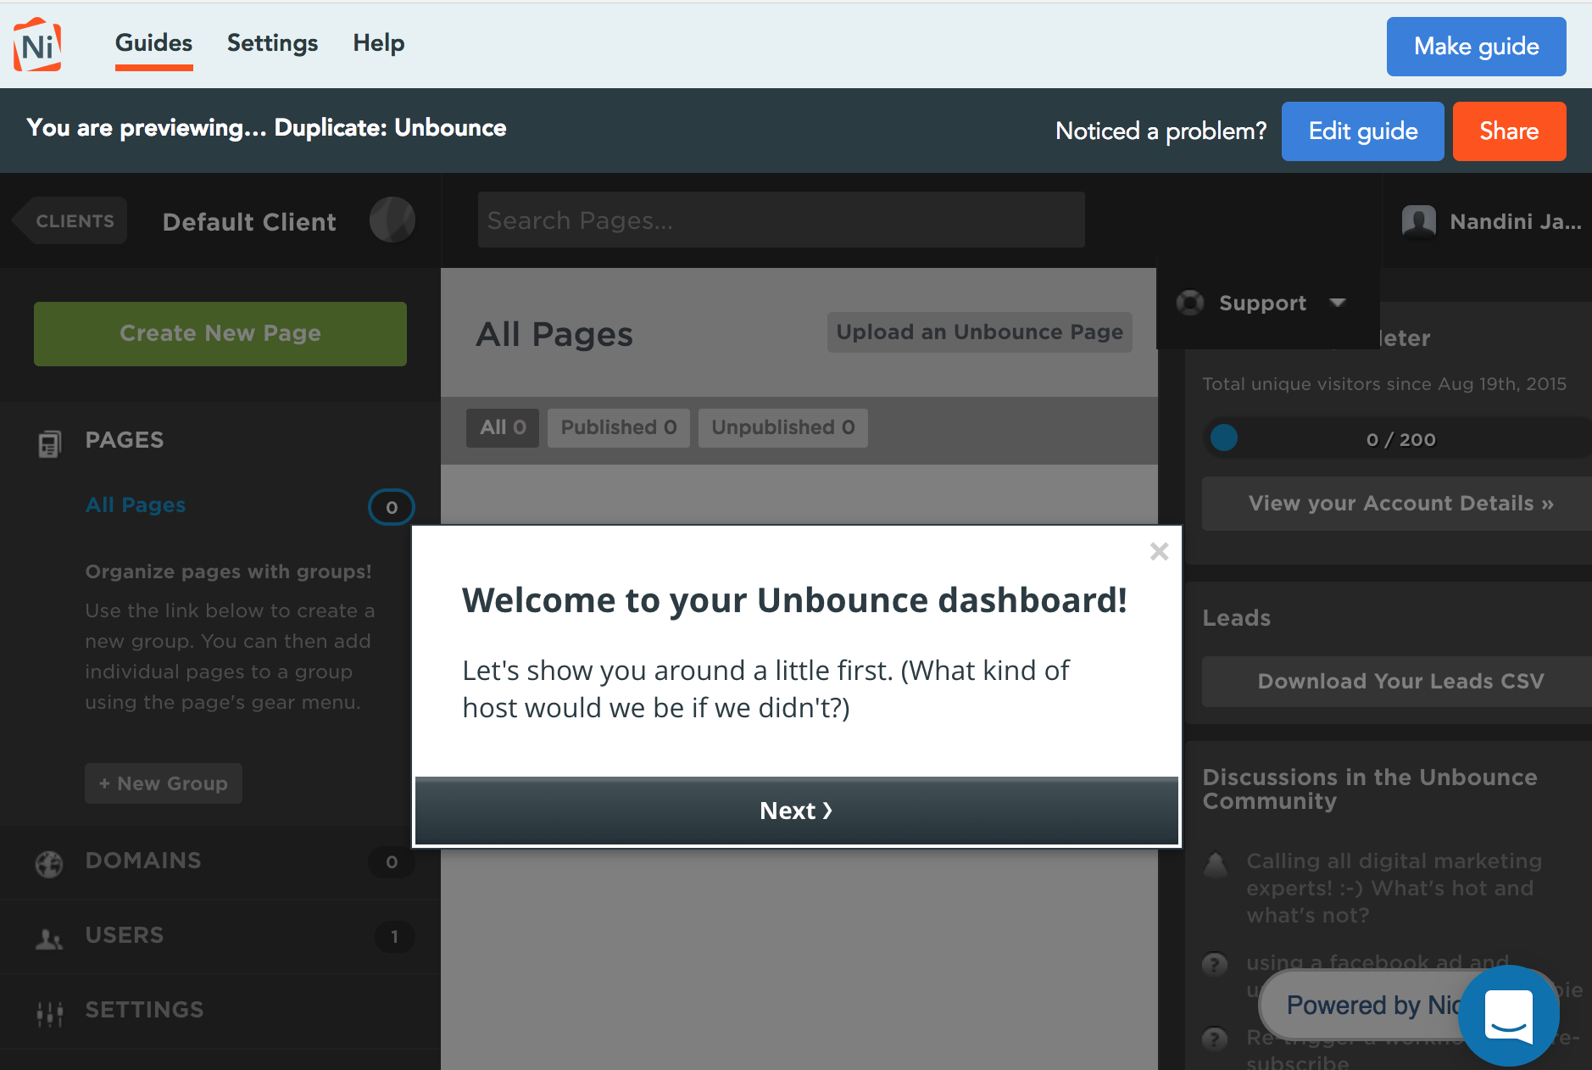Screen dimensions: 1592x1070
Task: Open the Settings menu item
Action: 272,43
